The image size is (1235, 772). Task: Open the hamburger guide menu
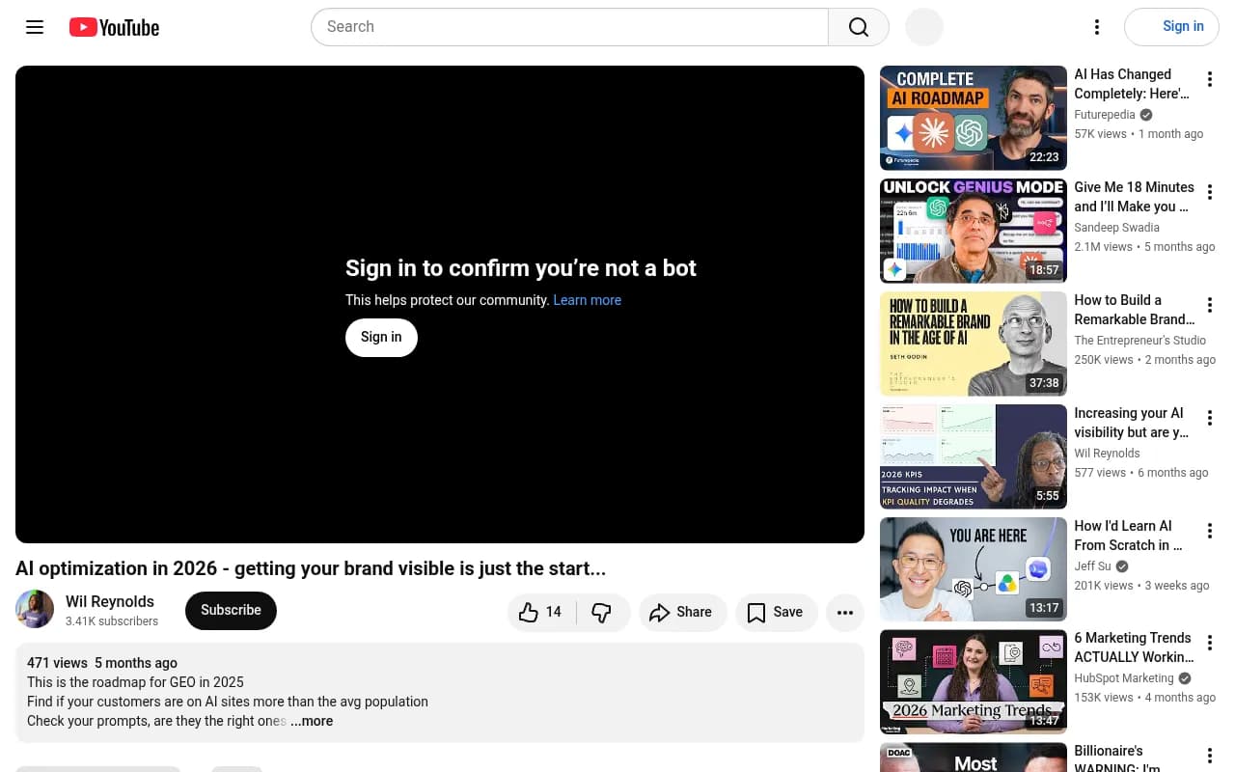[35, 27]
